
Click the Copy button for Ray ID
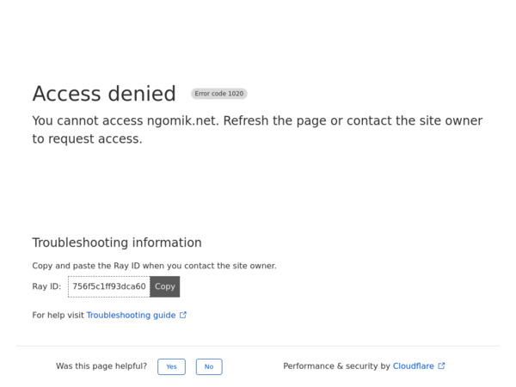click(x=165, y=286)
